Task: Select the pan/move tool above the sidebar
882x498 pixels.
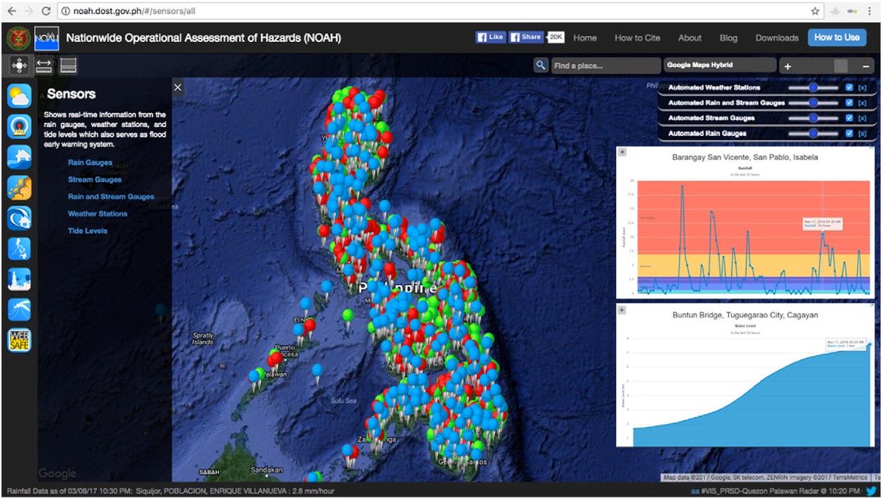Action: point(18,65)
